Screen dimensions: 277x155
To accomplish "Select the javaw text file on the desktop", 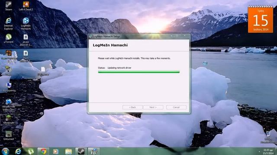I will [x=26, y=40].
